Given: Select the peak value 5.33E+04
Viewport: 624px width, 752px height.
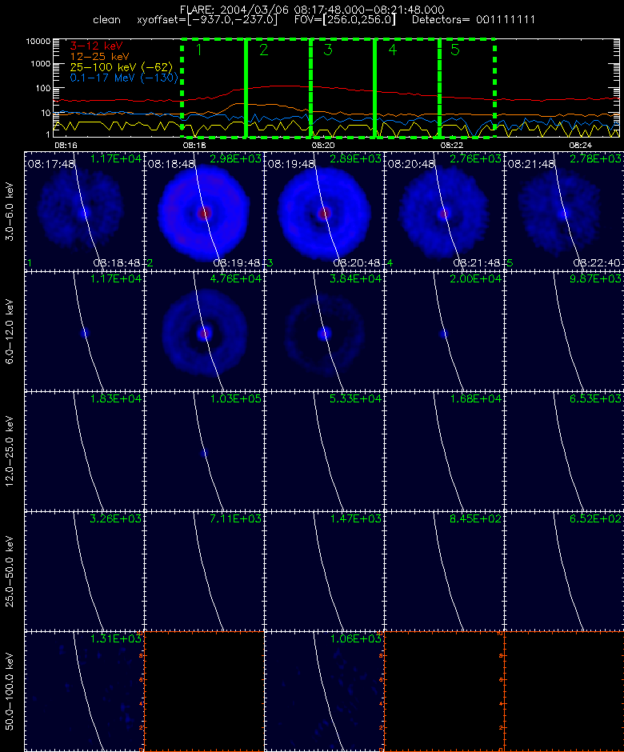Looking at the screenshot, I should 355,398.
